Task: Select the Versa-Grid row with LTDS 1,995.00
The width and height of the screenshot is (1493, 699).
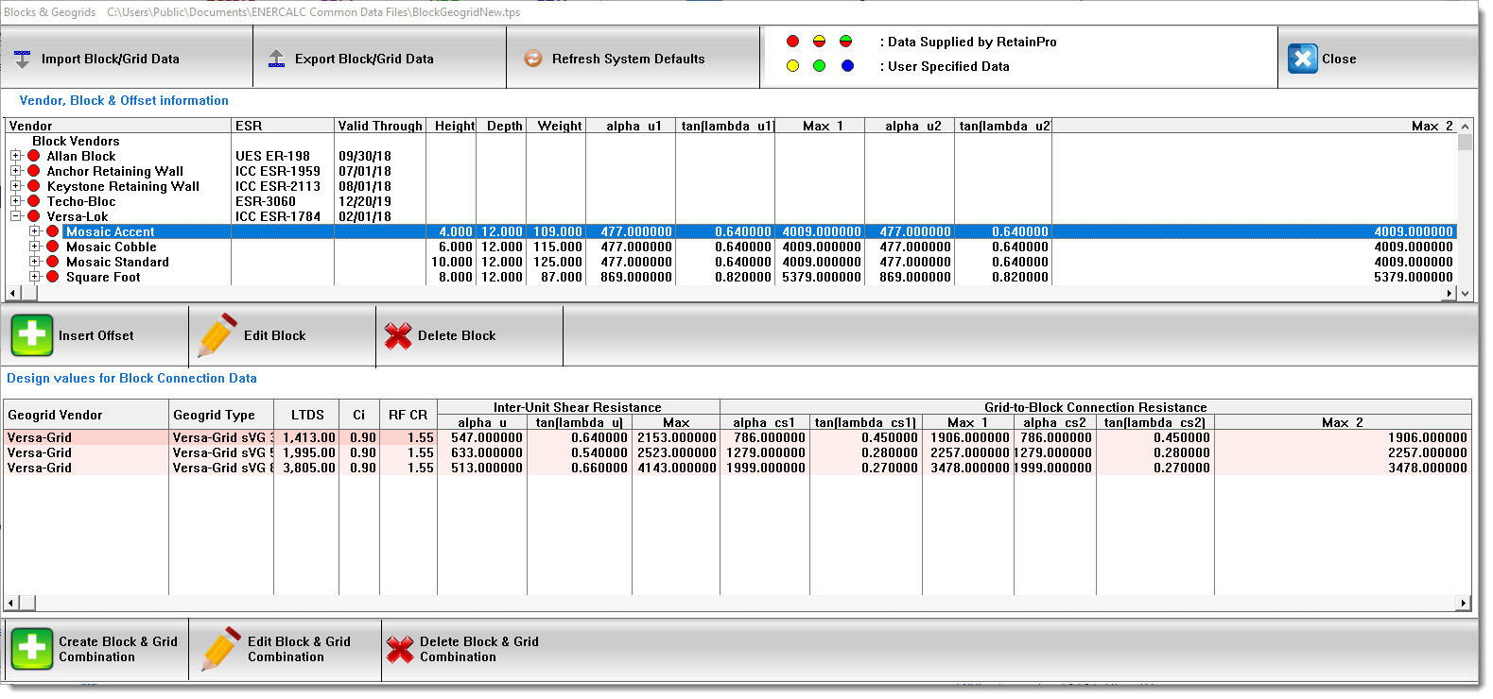Action: pos(738,452)
